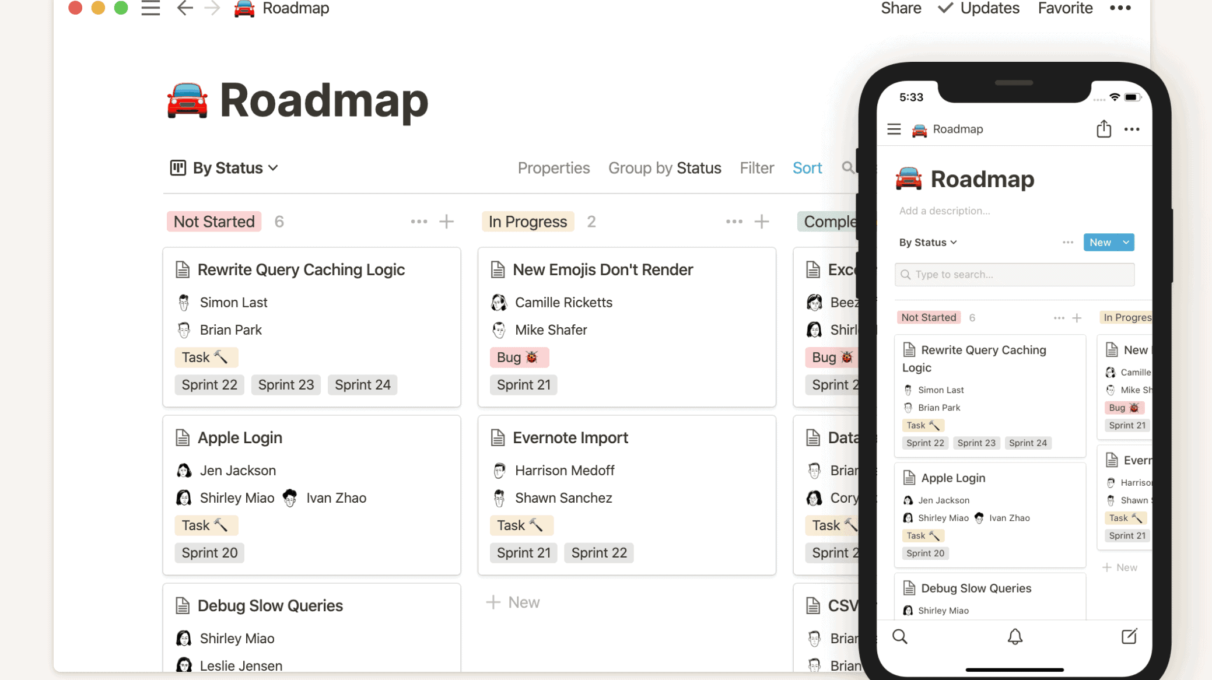Navigate back using the back arrow icon
The image size is (1212, 680).
pyautogui.click(x=184, y=8)
